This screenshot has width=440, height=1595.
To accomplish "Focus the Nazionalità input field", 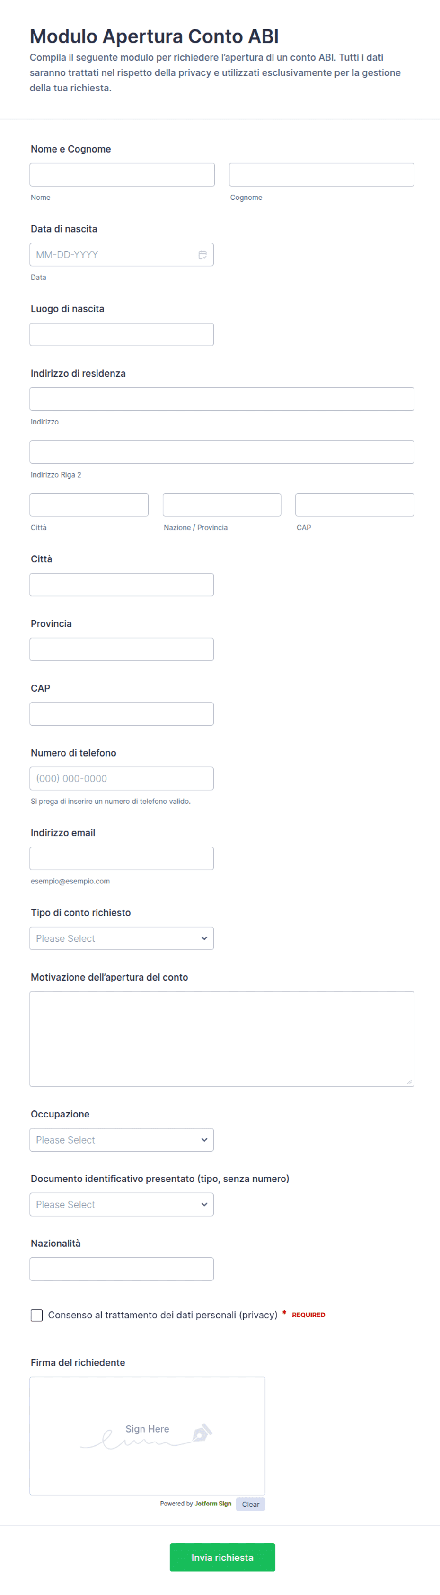I will [x=122, y=1269].
